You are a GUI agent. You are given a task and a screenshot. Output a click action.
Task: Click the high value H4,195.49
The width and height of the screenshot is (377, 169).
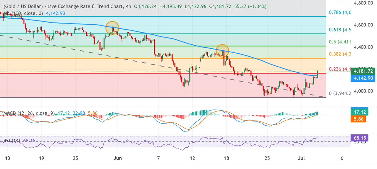point(171,7)
